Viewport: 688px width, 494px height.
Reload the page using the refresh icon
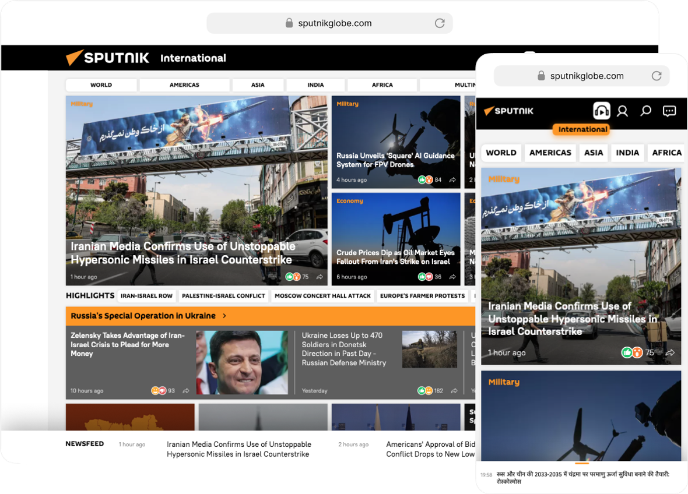[440, 23]
